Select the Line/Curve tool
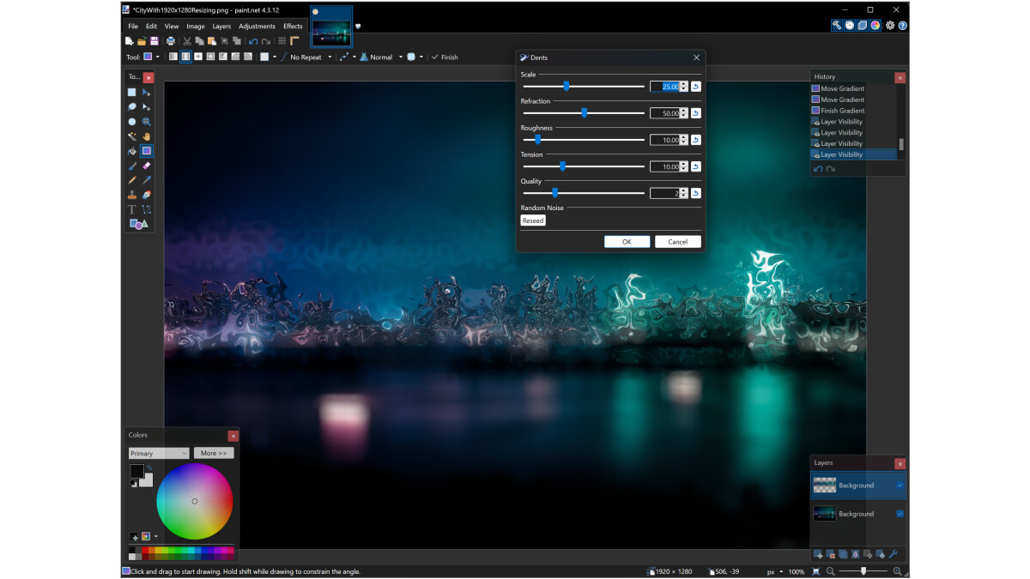The width and height of the screenshot is (1030, 579). coord(147,208)
